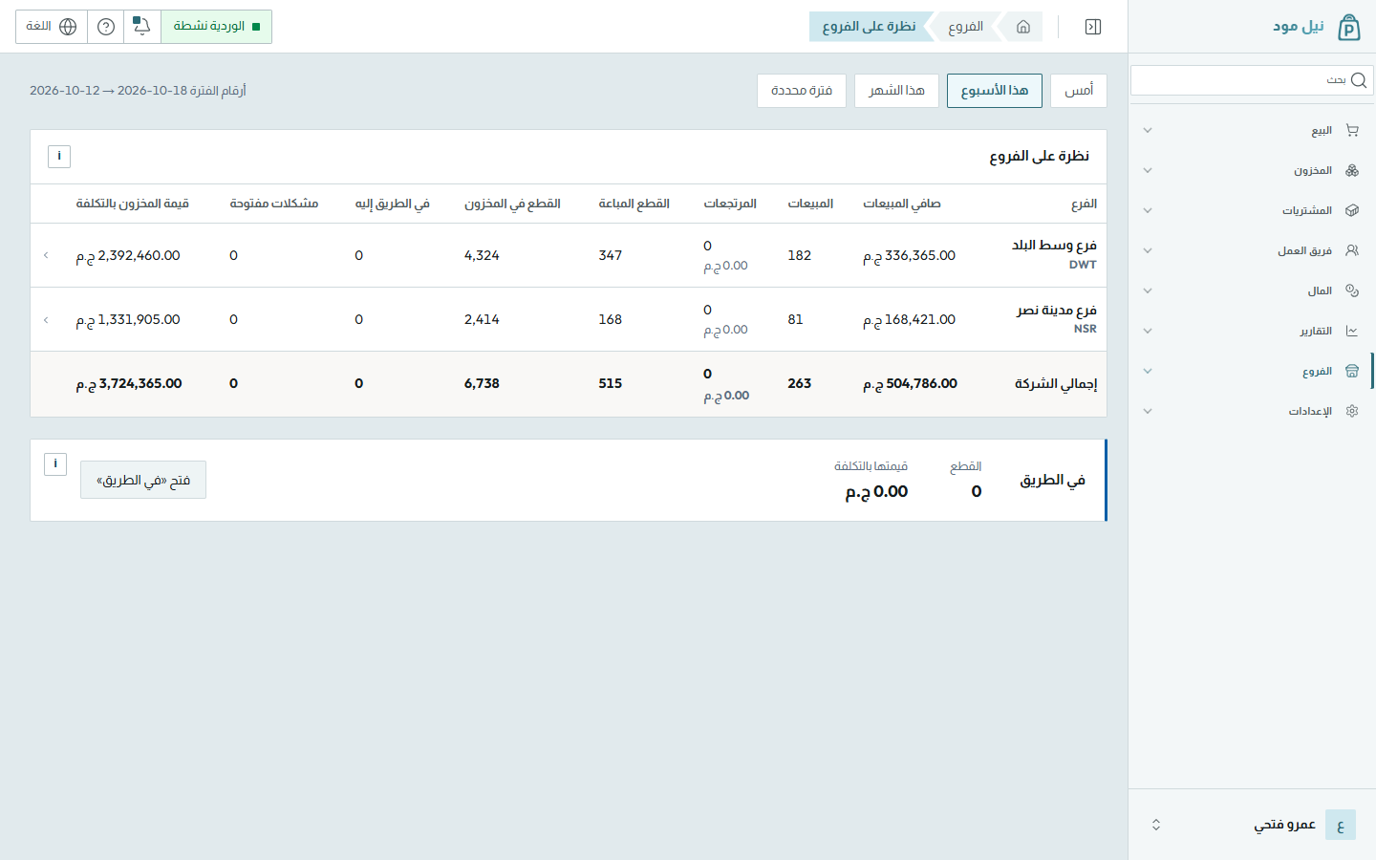Click the عمرو فتحي avatar badge
The image size is (1376, 860).
[x=1341, y=825]
